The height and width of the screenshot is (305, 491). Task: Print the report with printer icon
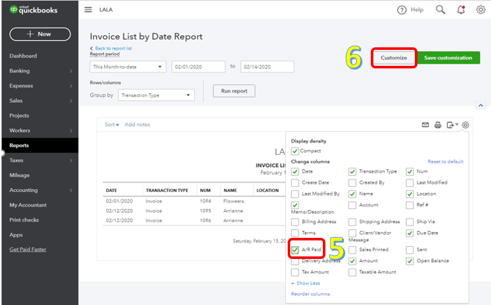pyautogui.click(x=438, y=125)
